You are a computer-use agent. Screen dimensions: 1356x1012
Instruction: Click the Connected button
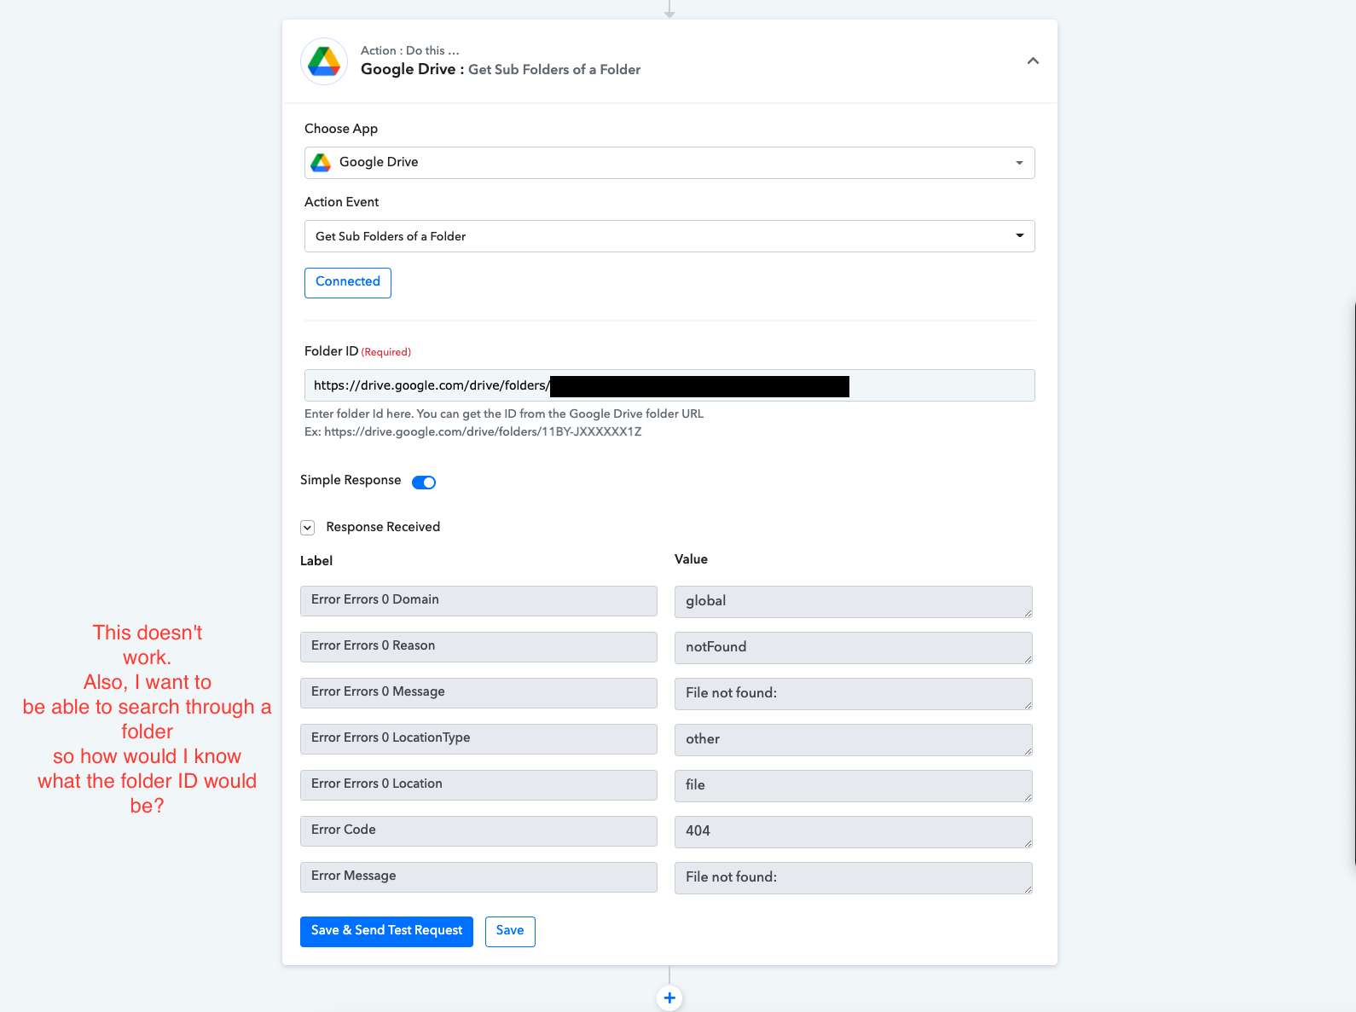click(348, 282)
